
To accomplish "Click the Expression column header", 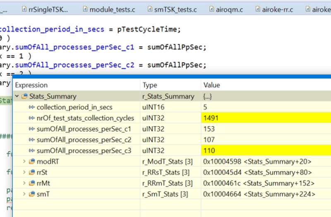I will pos(31,85).
